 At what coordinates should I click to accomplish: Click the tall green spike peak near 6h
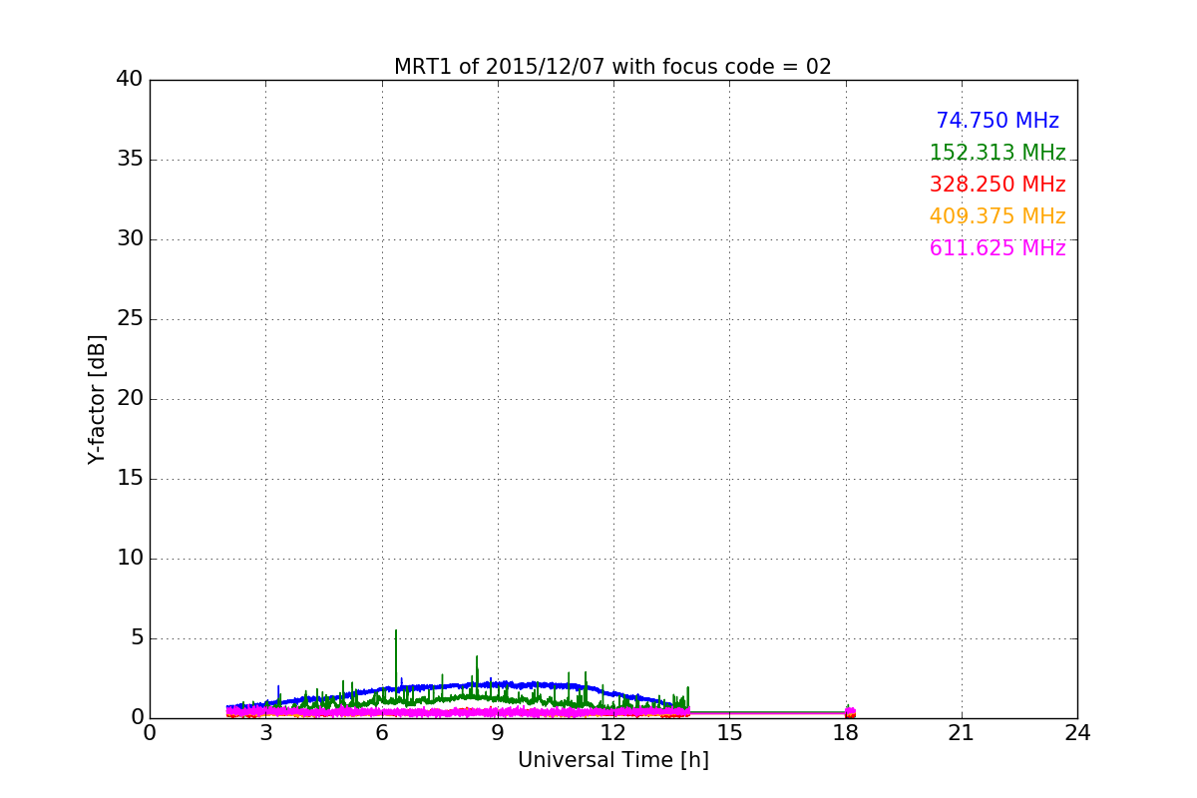396,631
